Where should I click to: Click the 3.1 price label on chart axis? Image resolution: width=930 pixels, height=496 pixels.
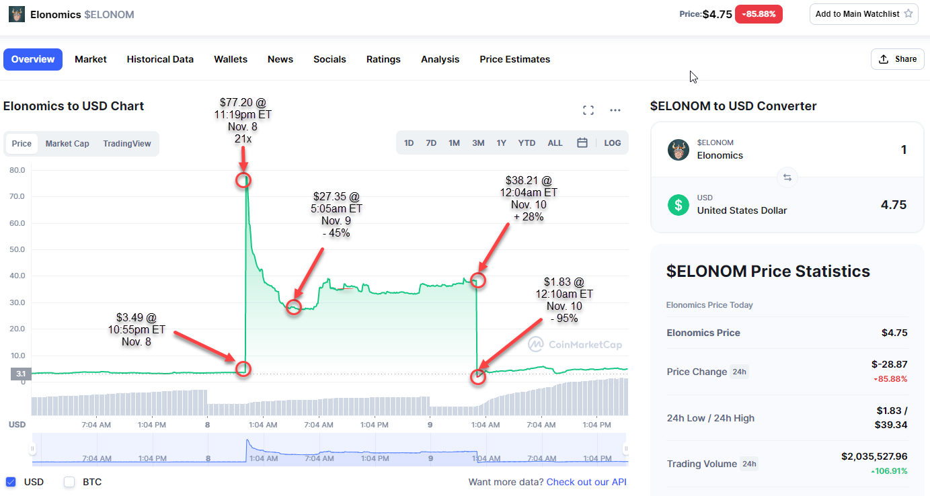click(x=20, y=374)
